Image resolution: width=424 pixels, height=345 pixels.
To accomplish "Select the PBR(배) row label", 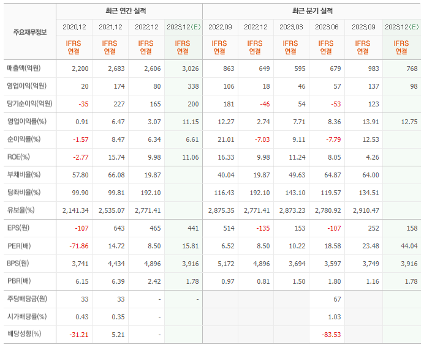I will (x=19, y=281).
